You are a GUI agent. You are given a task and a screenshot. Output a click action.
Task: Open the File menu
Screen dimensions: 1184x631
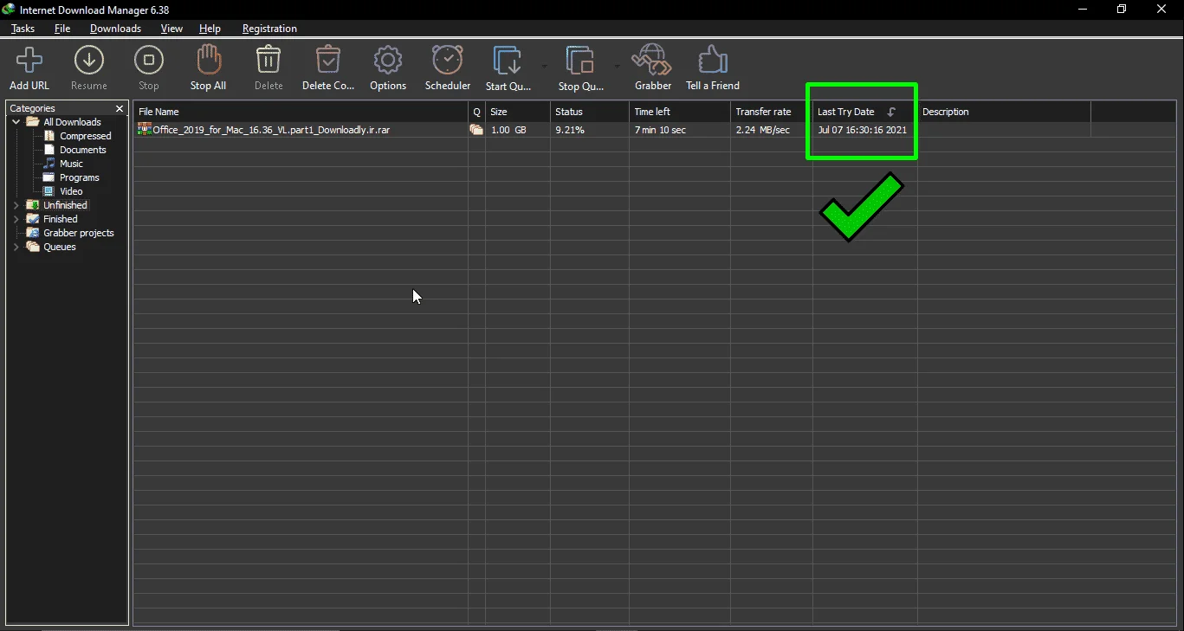tap(62, 29)
